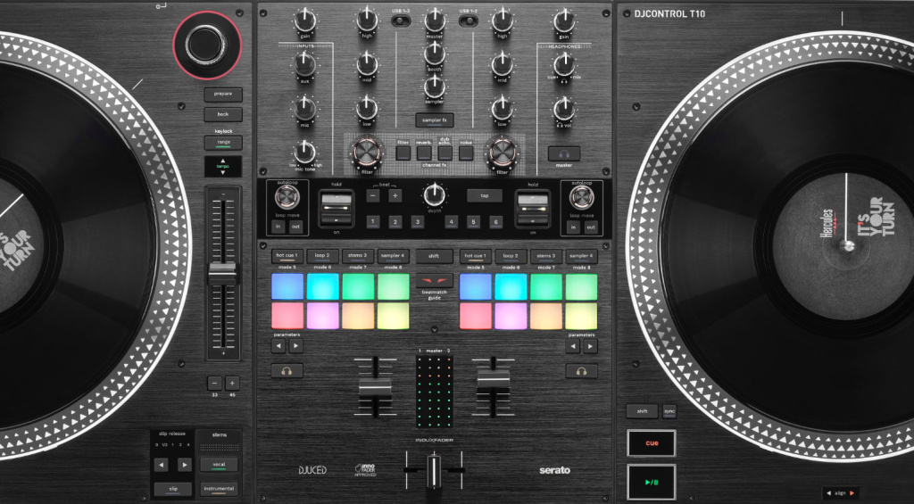Select right deck loop 2 mode
Image resolution: width=914 pixels, height=504 pixels.
click(511, 256)
